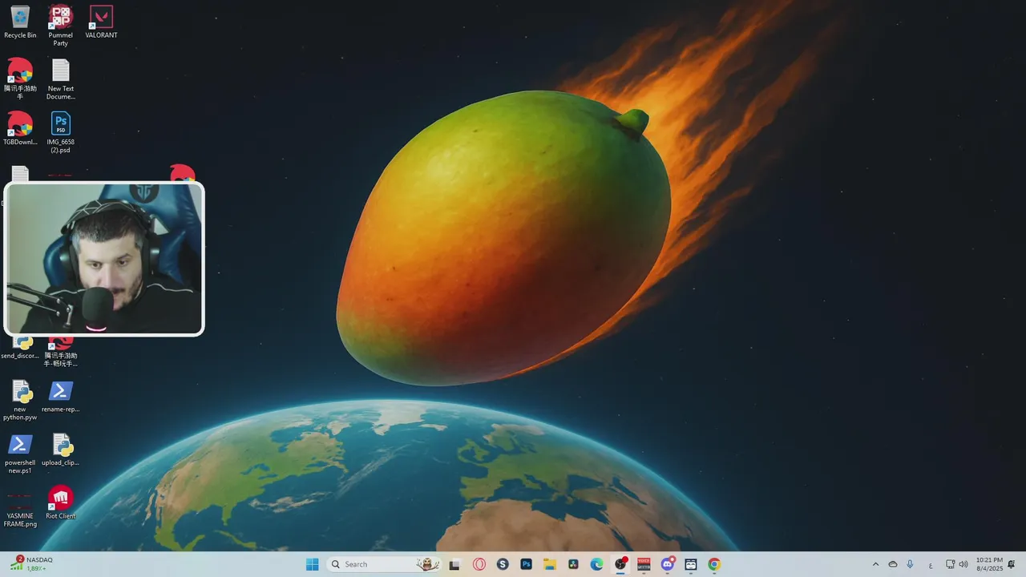
Task: Open DaVinci Resolve from the taskbar
Action: point(573,564)
